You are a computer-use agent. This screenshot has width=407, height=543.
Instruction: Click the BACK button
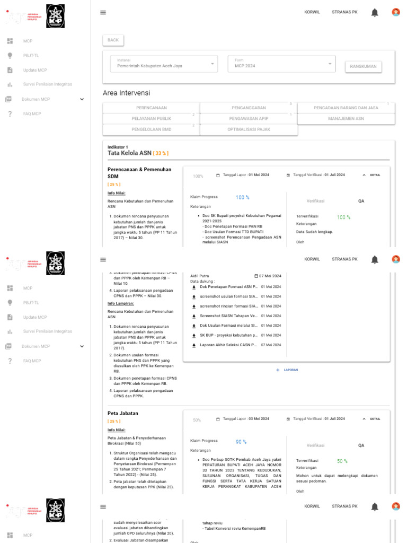[113, 40]
